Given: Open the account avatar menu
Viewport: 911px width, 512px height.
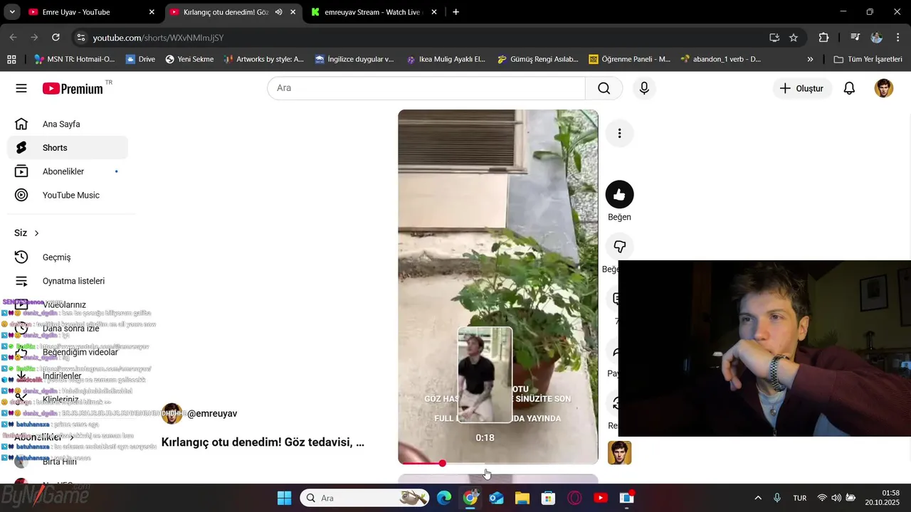Looking at the screenshot, I should (883, 88).
